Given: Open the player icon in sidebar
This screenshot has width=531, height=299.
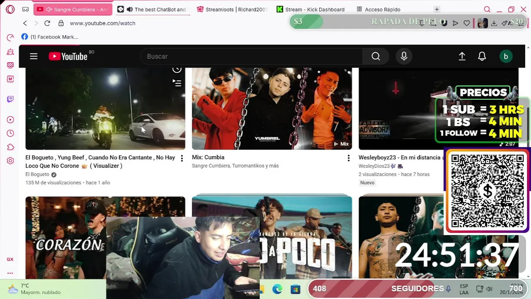Looking at the screenshot, I should coord(10,120).
